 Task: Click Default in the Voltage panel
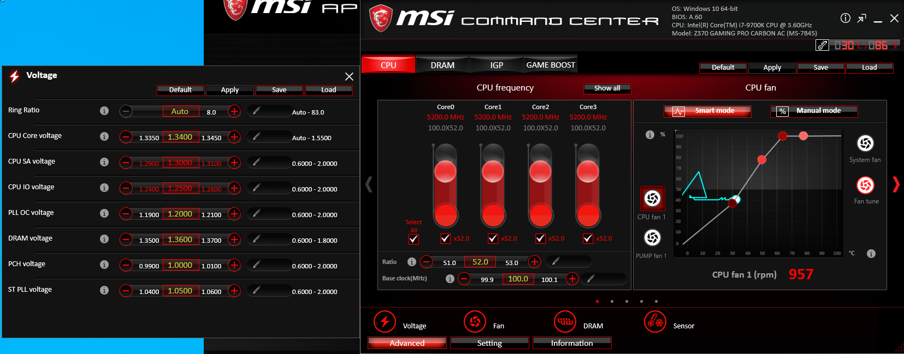click(180, 90)
